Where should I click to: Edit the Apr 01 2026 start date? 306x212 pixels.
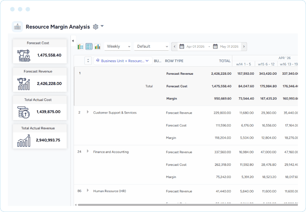tap(195, 47)
